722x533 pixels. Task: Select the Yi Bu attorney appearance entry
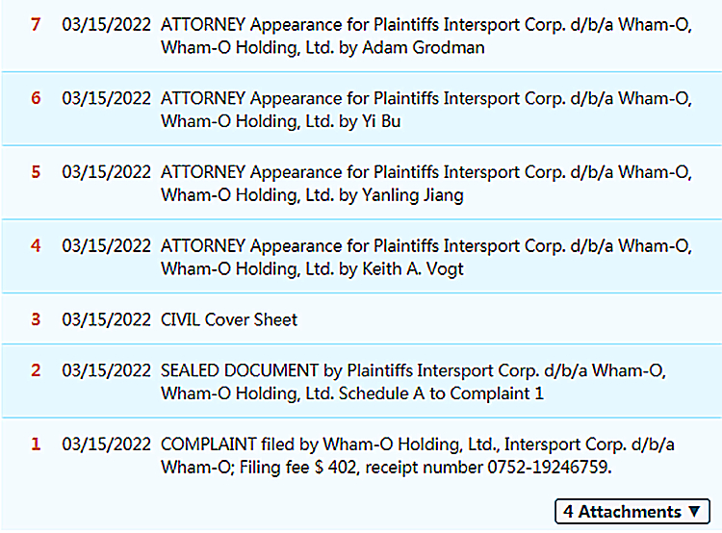coord(425,110)
